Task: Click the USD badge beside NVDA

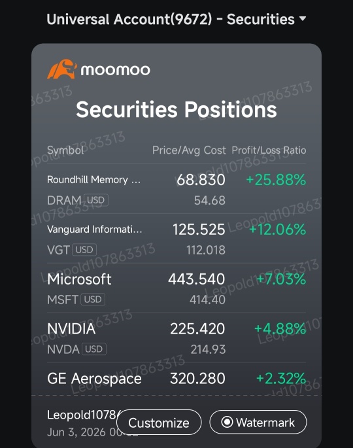Action: pos(94,349)
